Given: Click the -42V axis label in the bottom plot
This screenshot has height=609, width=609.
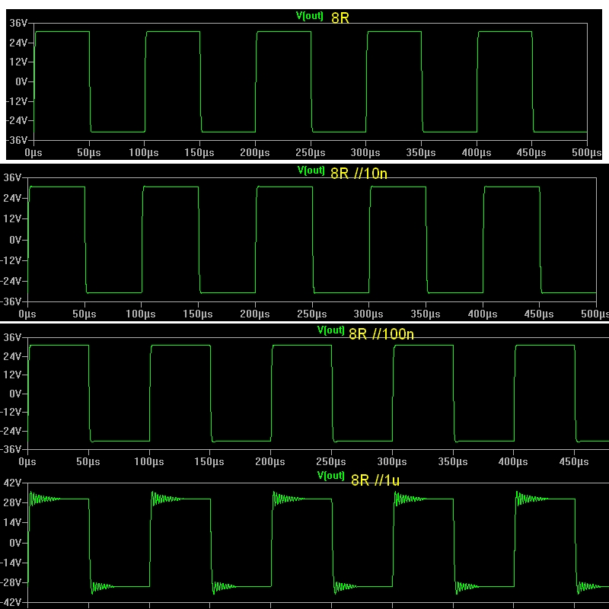Looking at the screenshot, I should tap(11, 602).
